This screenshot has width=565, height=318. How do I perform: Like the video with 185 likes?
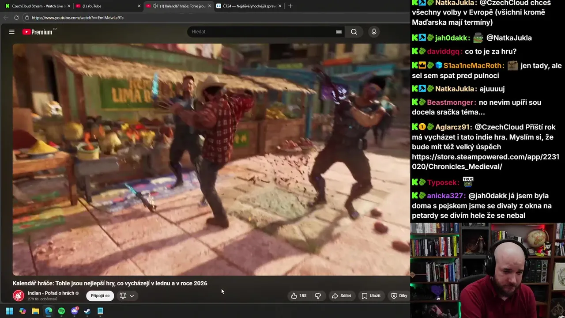298,296
